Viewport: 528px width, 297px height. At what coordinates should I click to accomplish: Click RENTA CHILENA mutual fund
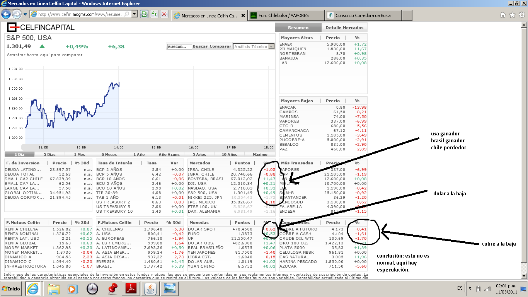tap(20, 229)
